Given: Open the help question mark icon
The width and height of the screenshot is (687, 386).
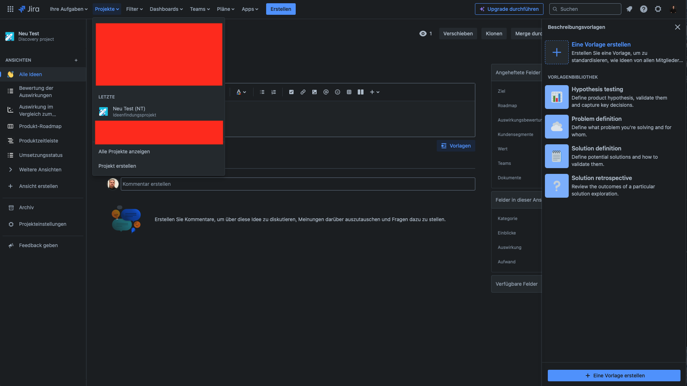Looking at the screenshot, I should pos(644,9).
